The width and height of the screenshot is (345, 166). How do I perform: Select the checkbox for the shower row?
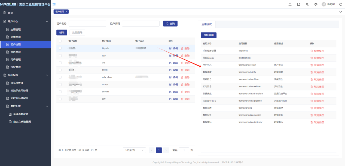60,92
